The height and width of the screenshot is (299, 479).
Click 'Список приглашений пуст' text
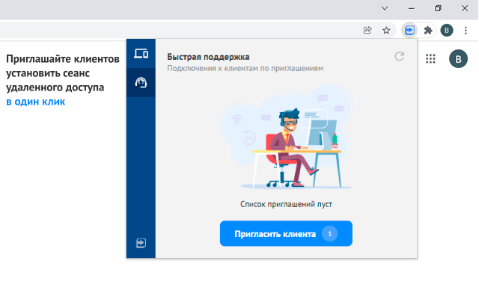(x=286, y=204)
